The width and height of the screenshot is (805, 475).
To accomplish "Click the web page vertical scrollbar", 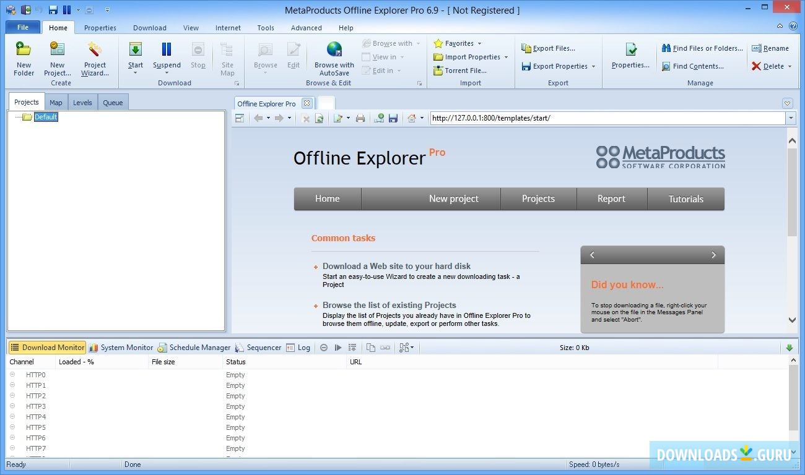I will 792,192.
